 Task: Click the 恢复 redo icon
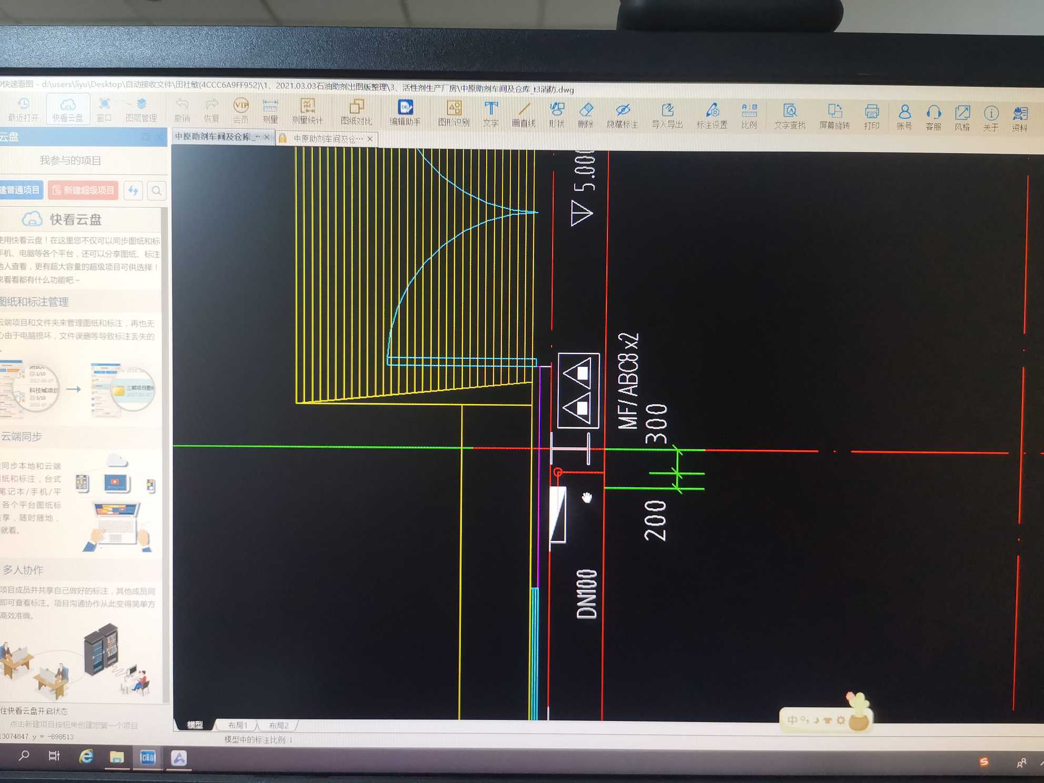point(212,110)
